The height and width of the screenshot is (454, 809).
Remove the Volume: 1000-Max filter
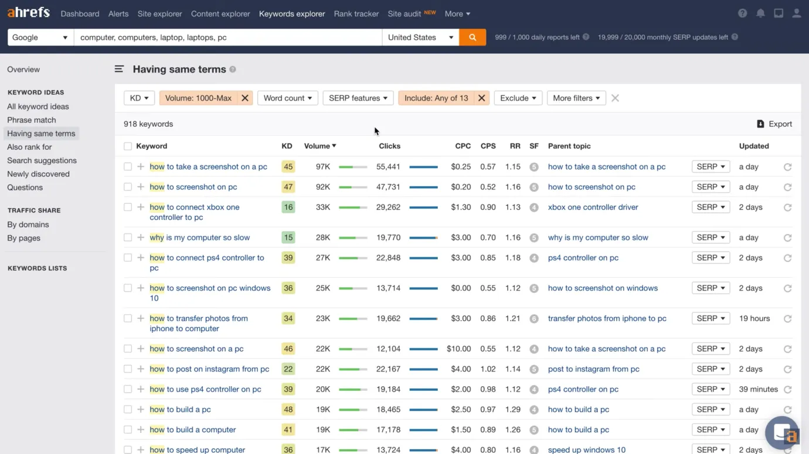coord(245,98)
